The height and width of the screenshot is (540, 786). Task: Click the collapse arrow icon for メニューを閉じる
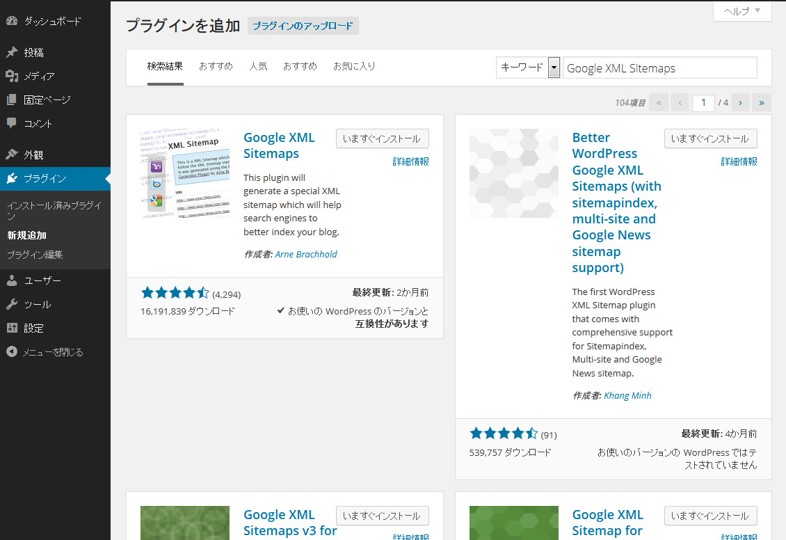coord(12,352)
